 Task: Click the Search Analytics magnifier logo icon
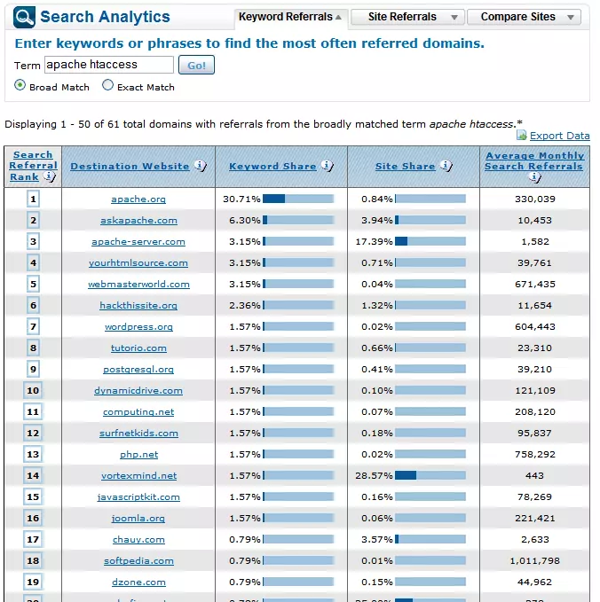click(x=25, y=17)
